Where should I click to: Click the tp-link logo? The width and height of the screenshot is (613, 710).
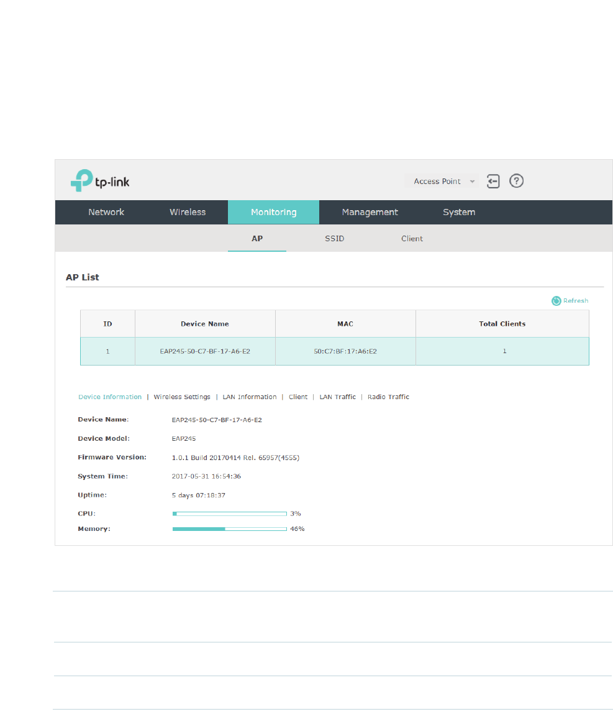coord(100,181)
